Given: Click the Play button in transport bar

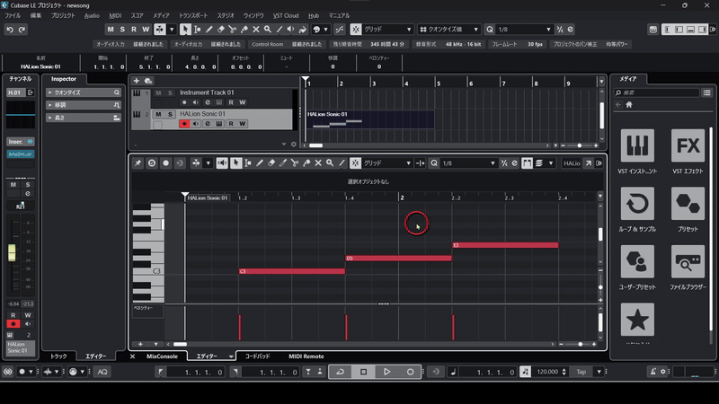Looking at the screenshot, I should [386, 372].
